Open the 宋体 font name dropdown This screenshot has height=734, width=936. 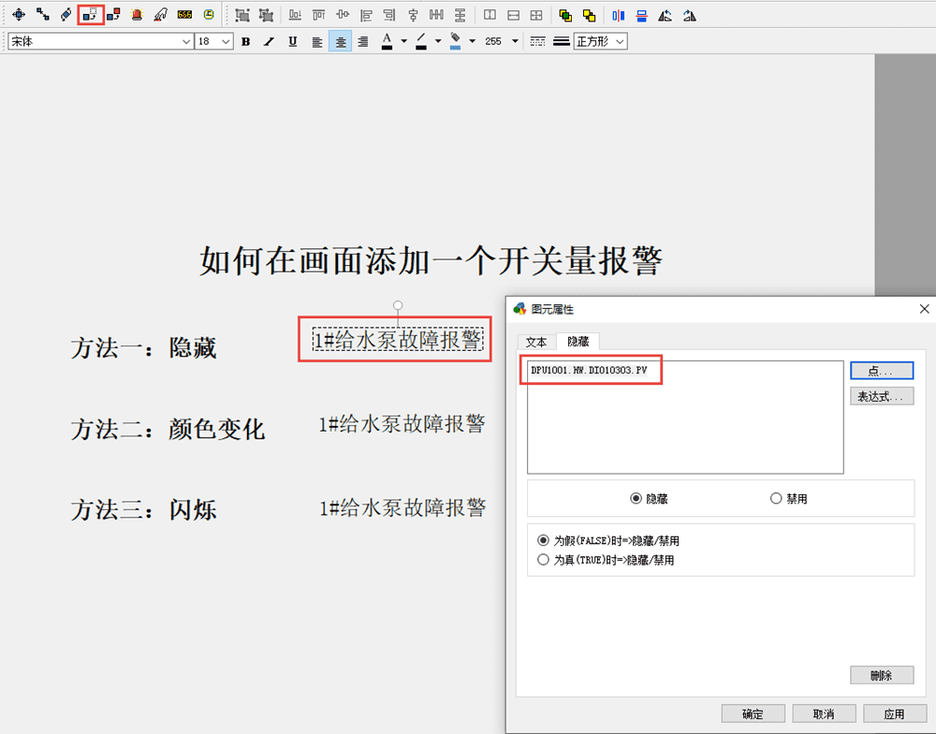pyautogui.click(x=186, y=41)
